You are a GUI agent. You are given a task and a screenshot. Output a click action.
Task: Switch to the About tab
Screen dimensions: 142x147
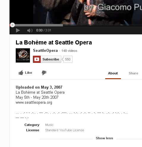[x=113, y=73]
